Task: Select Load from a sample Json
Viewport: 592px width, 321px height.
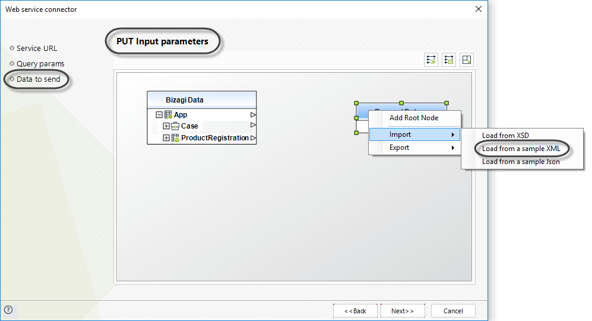Action: [x=522, y=162]
